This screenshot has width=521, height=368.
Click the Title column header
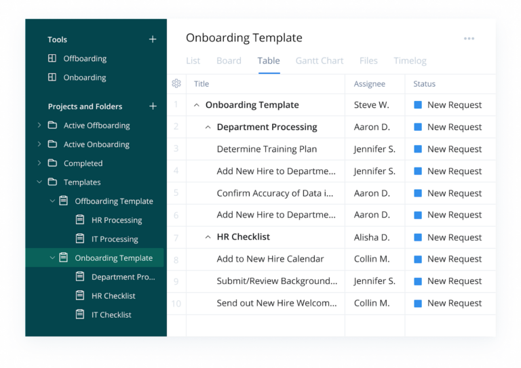tap(201, 83)
